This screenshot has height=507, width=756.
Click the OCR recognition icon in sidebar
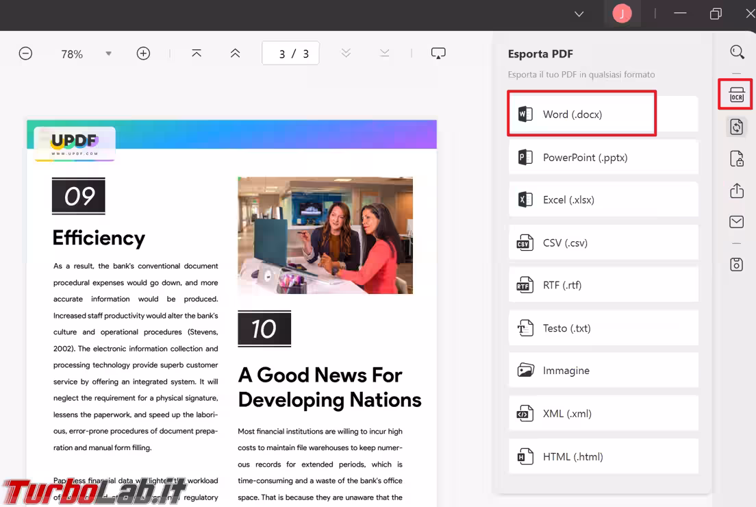pyautogui.click(x=736, y=95)
